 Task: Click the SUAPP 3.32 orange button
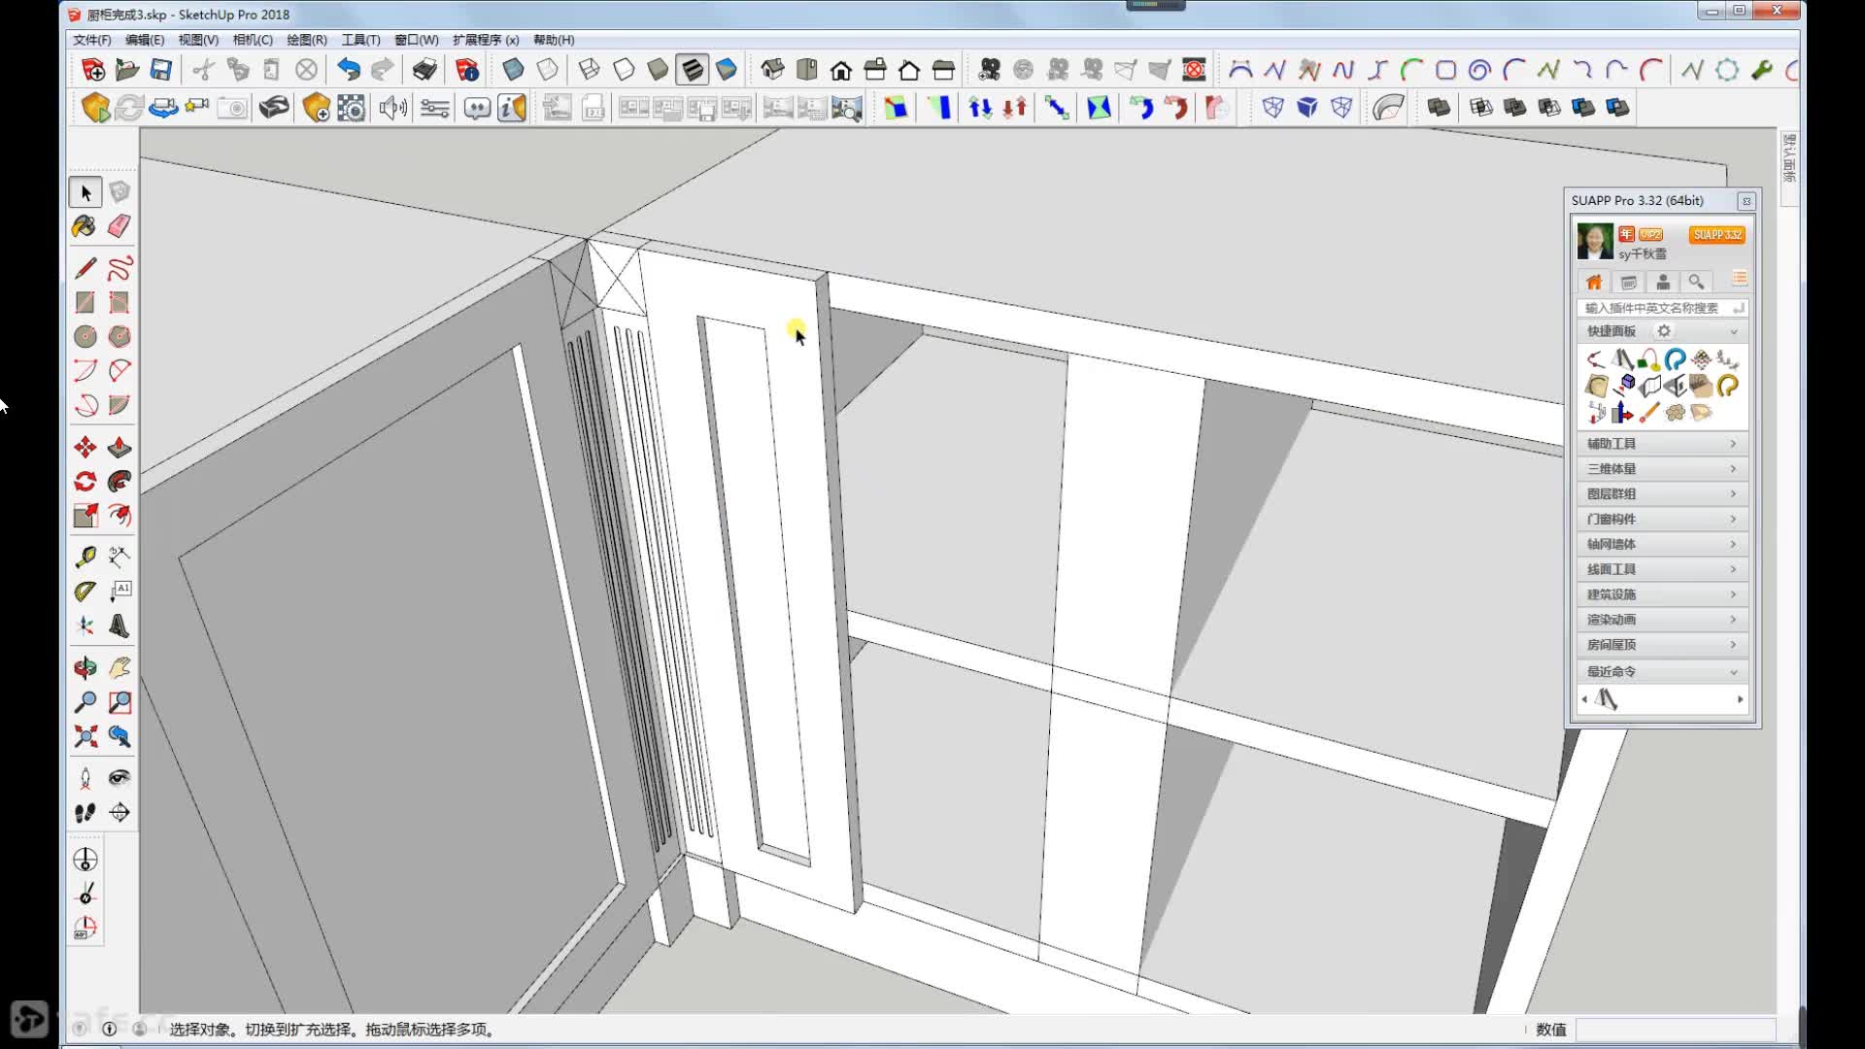[x=1716, y=235]
